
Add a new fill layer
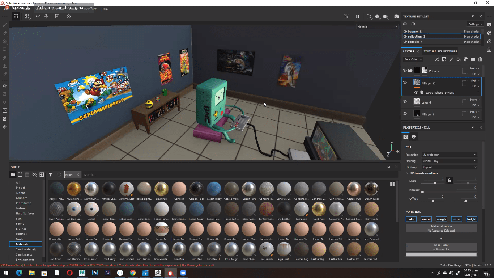(458, 59)
